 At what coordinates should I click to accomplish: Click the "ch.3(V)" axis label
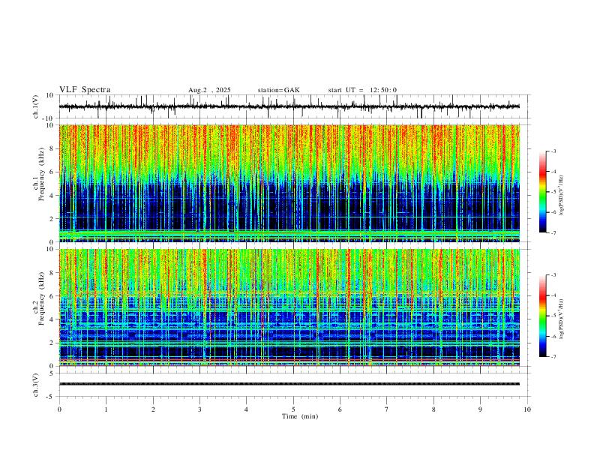click(x=36, y=385)
